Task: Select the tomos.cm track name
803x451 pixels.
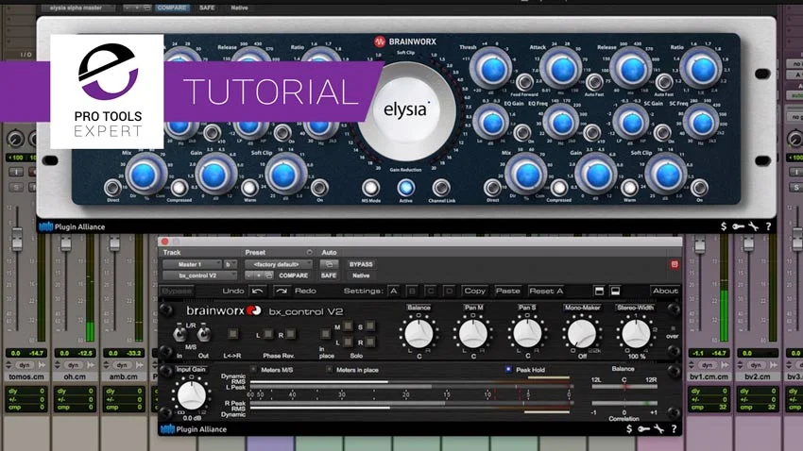Action: pyautogui.click(x=26, y=376)
